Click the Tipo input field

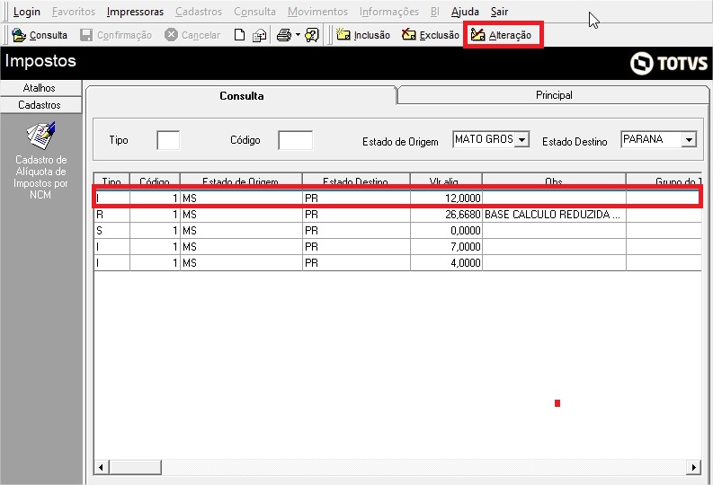168,140
